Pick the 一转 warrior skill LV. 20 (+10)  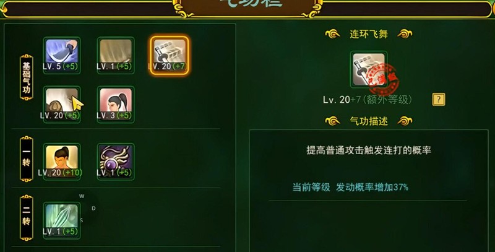[61, 162]
